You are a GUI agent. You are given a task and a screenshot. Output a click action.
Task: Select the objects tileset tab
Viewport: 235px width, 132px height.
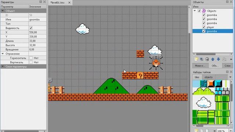click(209, 77)
